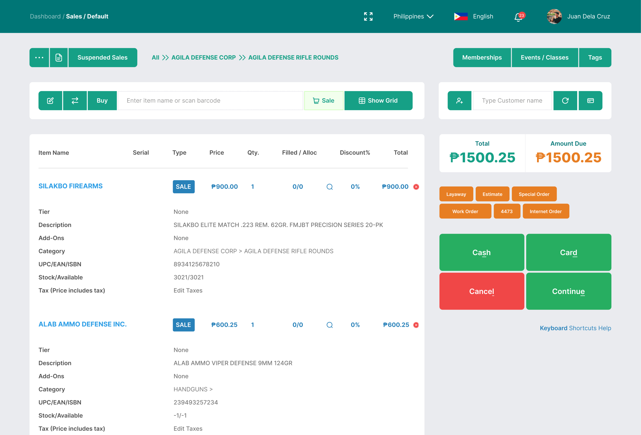Click the Discount% column header
Screen dimensions: 641x435
point(355,152)
